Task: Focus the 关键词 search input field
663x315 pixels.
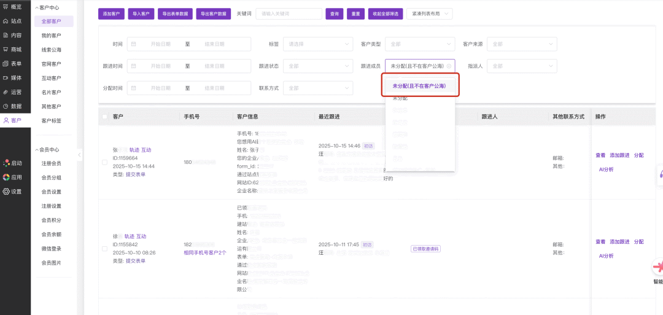Action: coord(289,14)
